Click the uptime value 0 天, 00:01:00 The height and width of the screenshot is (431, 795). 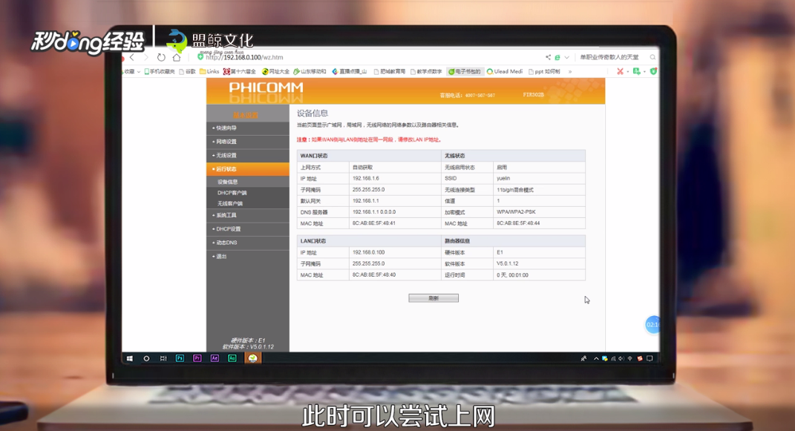point(513,275)
